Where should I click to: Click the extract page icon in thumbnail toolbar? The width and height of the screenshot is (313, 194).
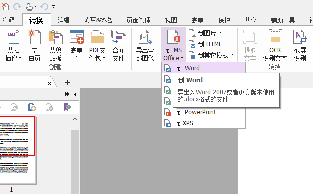14,107
